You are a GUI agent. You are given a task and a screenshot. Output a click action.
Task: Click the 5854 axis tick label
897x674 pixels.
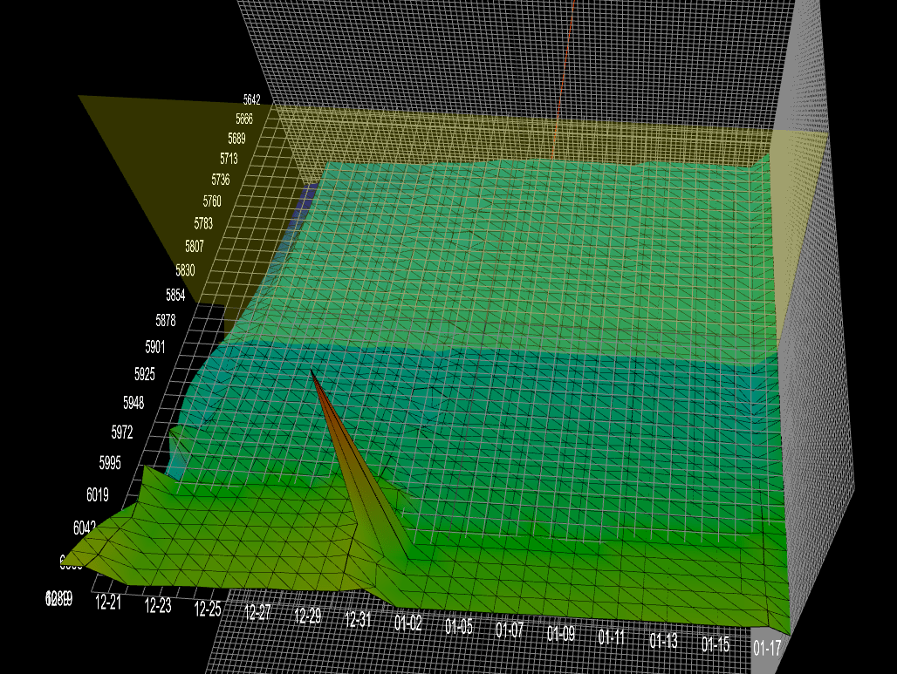click(x=175, y=295)
